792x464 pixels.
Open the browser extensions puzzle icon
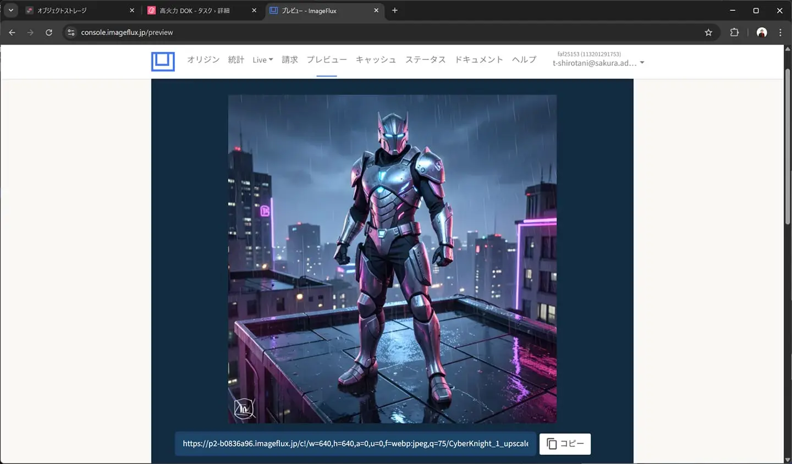(734, 32)
